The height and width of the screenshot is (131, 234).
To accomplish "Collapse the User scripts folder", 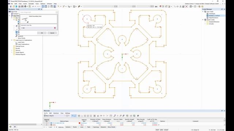I will [203, 12].
